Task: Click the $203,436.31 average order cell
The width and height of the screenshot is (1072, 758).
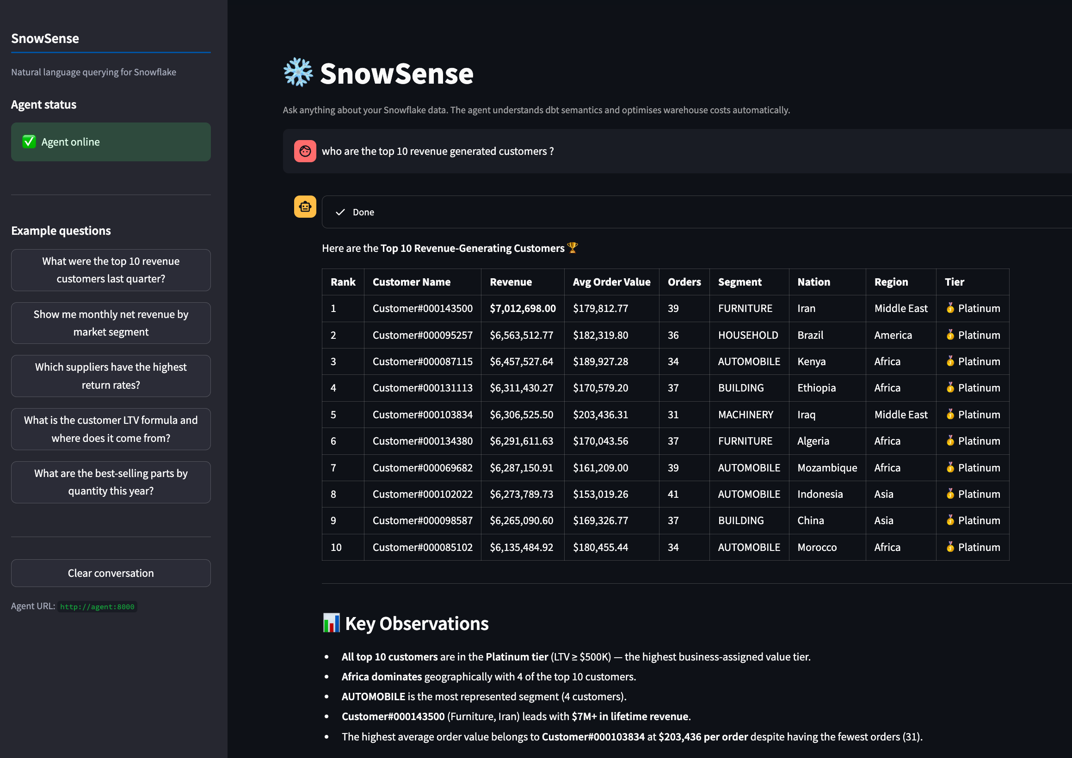Action: (x=612, y=415)
